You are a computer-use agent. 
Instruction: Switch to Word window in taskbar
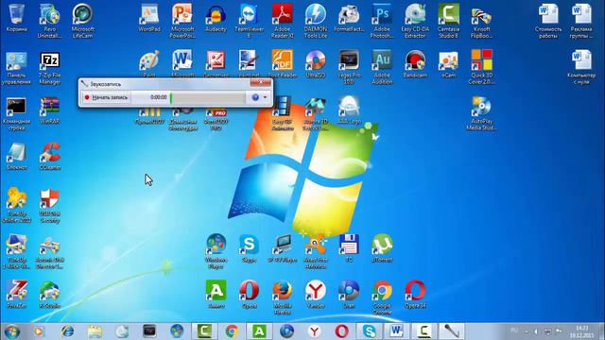coord(397,331)
